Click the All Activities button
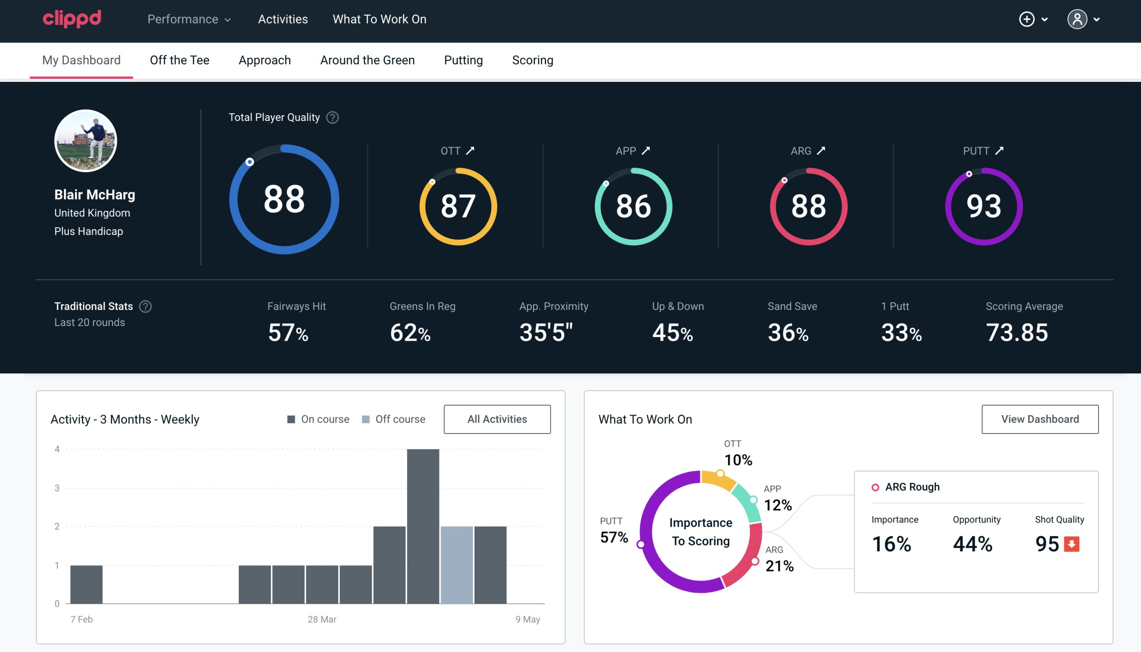 [497, 419]
